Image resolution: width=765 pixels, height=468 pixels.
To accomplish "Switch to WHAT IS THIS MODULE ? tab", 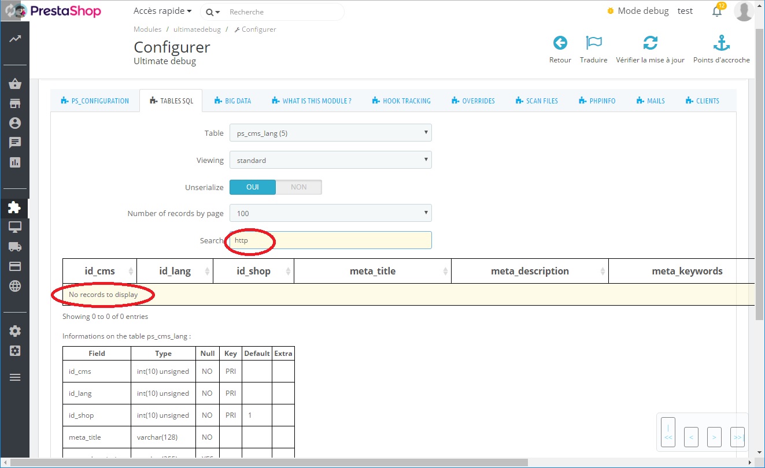I will click(312, 101).
